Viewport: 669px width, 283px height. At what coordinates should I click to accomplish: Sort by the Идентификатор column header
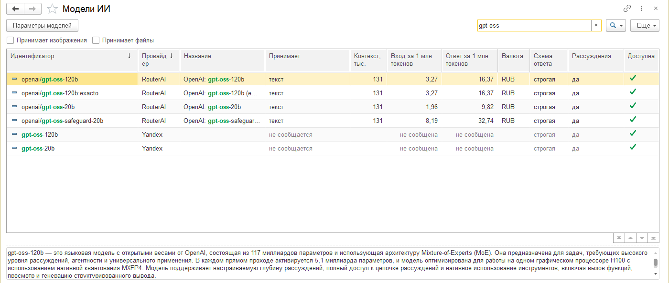(72, 60)
